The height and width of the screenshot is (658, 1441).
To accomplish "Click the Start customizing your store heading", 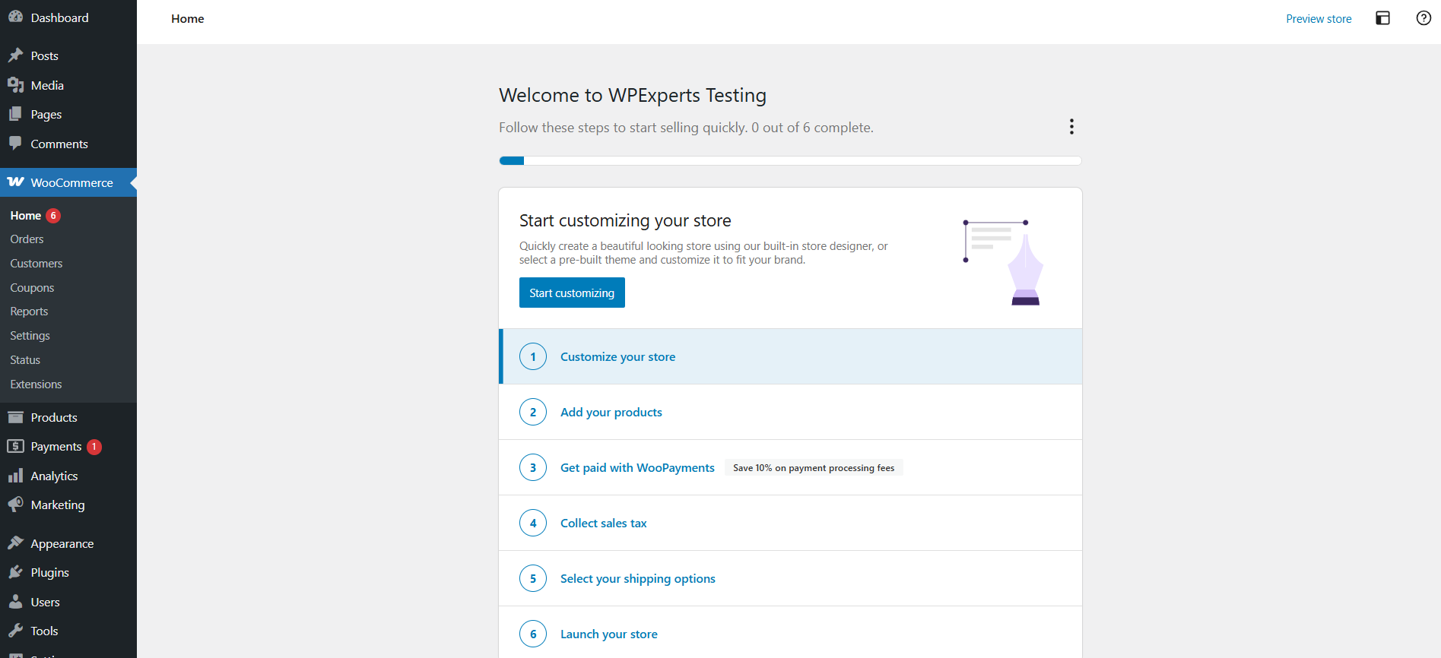I will (x=625, y=220).
